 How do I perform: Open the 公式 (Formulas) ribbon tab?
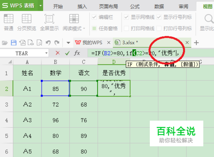pos(135,6)
